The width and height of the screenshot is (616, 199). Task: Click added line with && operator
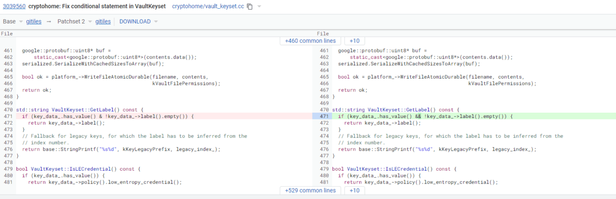pyautogui.click(x=474, y=117)
